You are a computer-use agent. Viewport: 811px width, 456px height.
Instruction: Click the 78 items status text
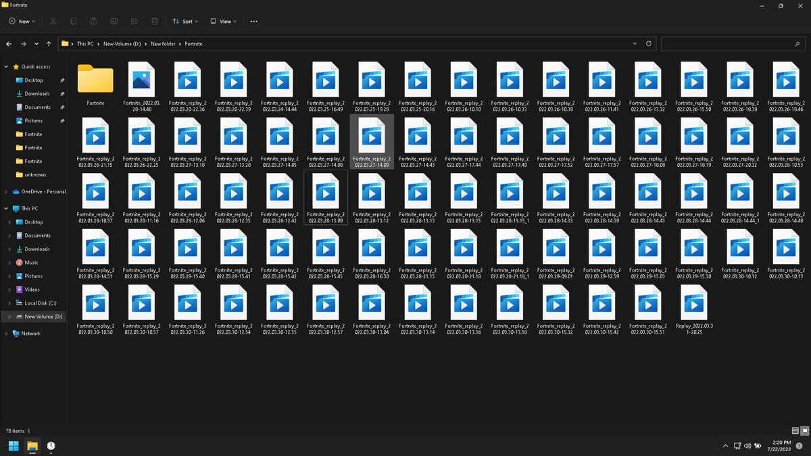click(15, 430)
